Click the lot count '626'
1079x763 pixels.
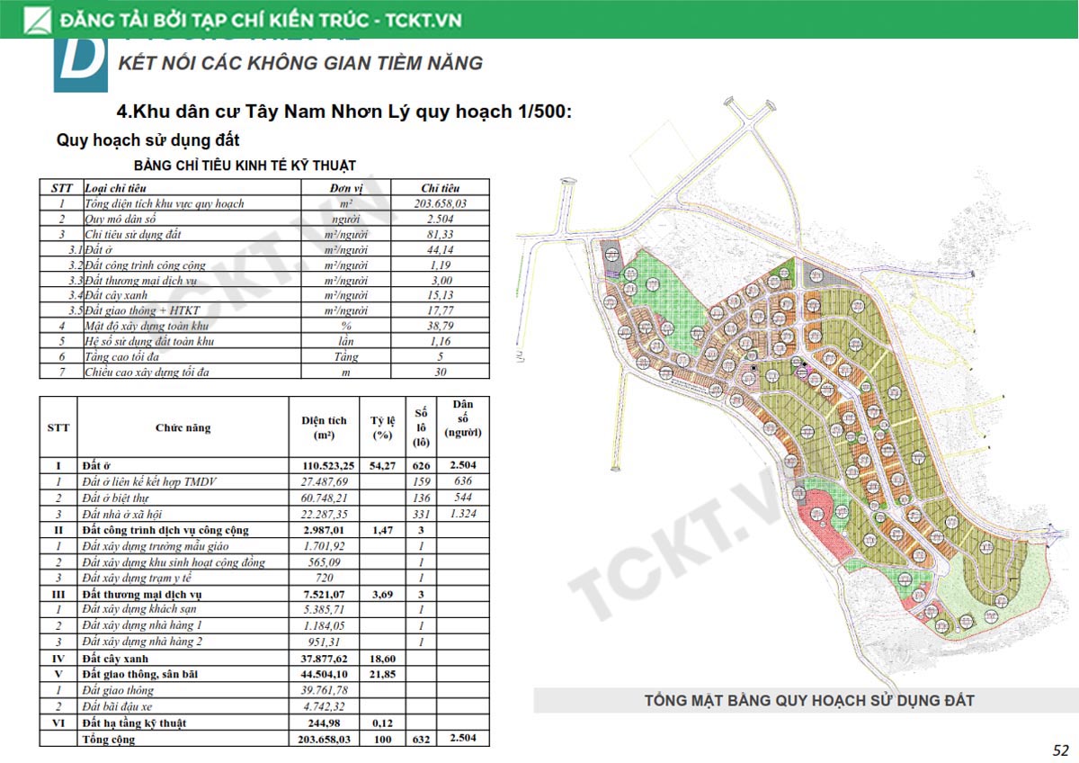(x=421, y=466)
